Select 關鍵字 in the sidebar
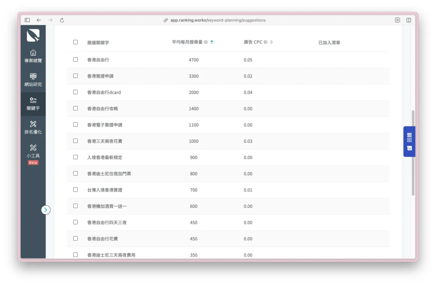Viewport: 436px width, 285px height. [33, 104]
